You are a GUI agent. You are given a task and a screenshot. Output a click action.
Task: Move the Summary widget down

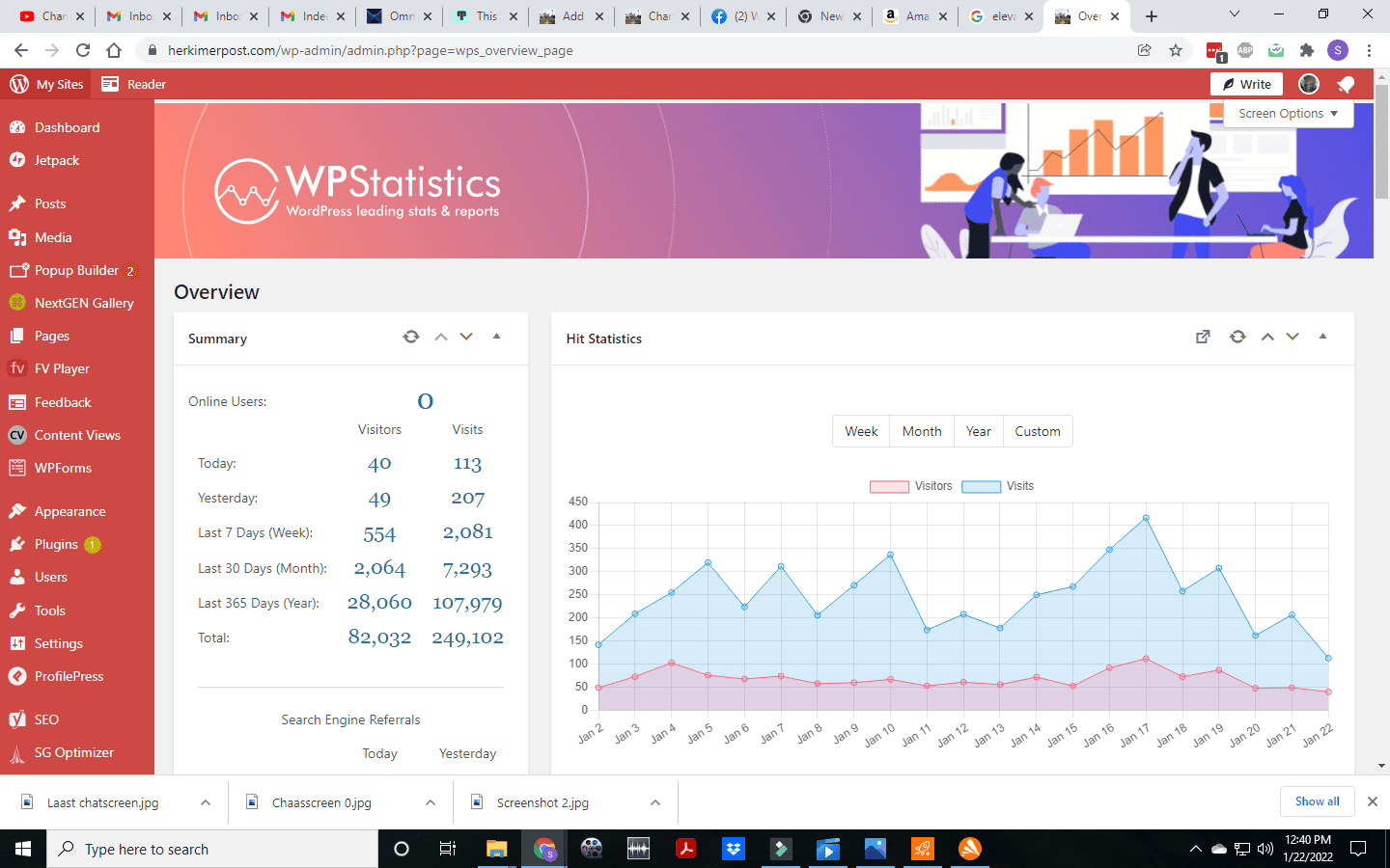click(466, 337)
